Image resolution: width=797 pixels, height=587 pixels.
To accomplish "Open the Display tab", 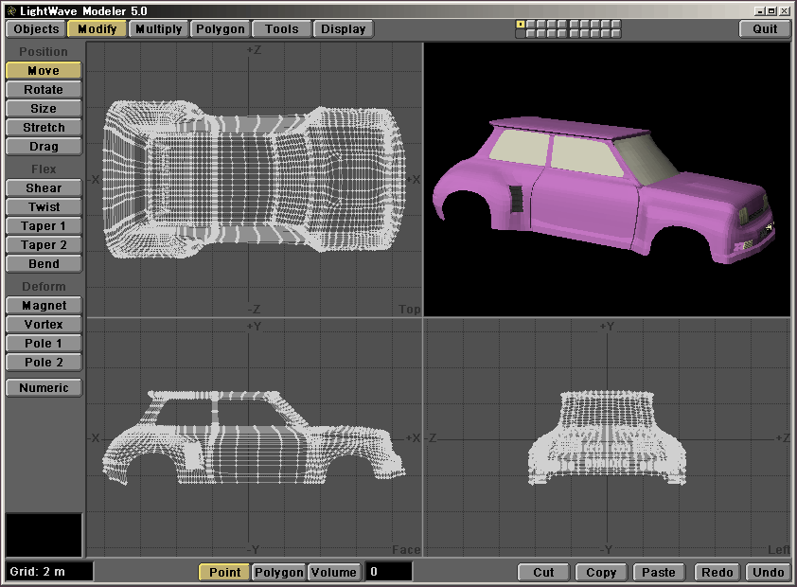I will [x=343, y=28].
